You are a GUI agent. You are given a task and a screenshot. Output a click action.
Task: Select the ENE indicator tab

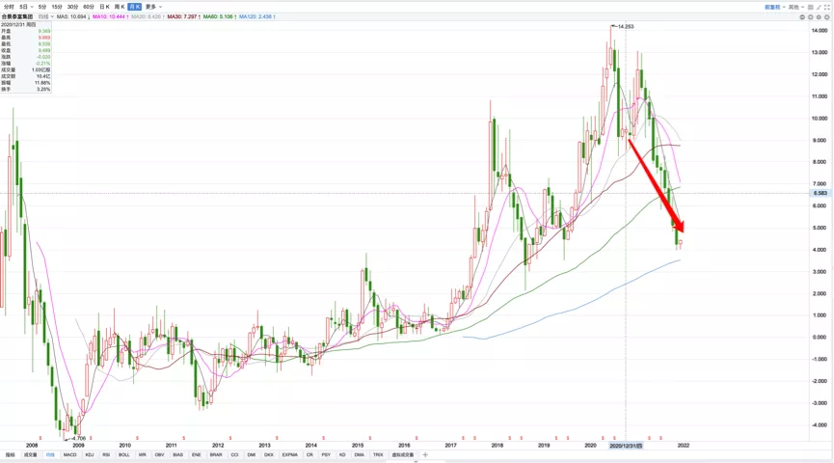point(197,455)
